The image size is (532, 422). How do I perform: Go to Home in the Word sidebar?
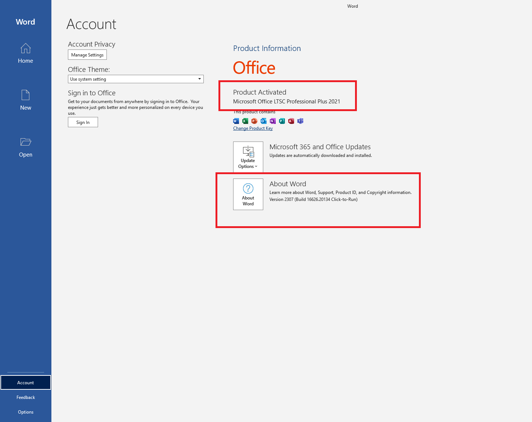point(26,54)
